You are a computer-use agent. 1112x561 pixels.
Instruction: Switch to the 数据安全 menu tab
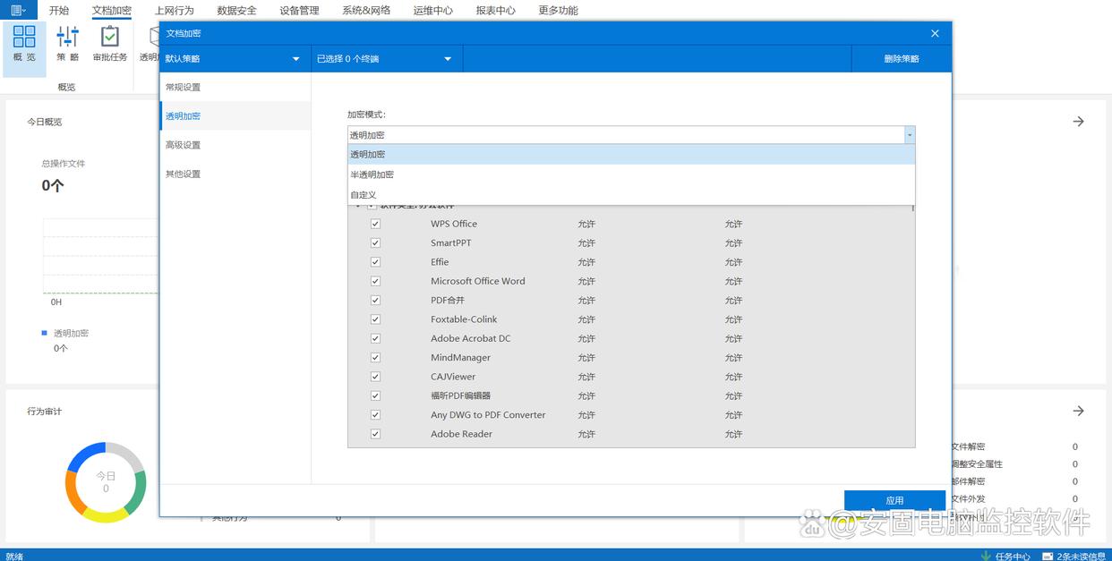tap(236, 11)
